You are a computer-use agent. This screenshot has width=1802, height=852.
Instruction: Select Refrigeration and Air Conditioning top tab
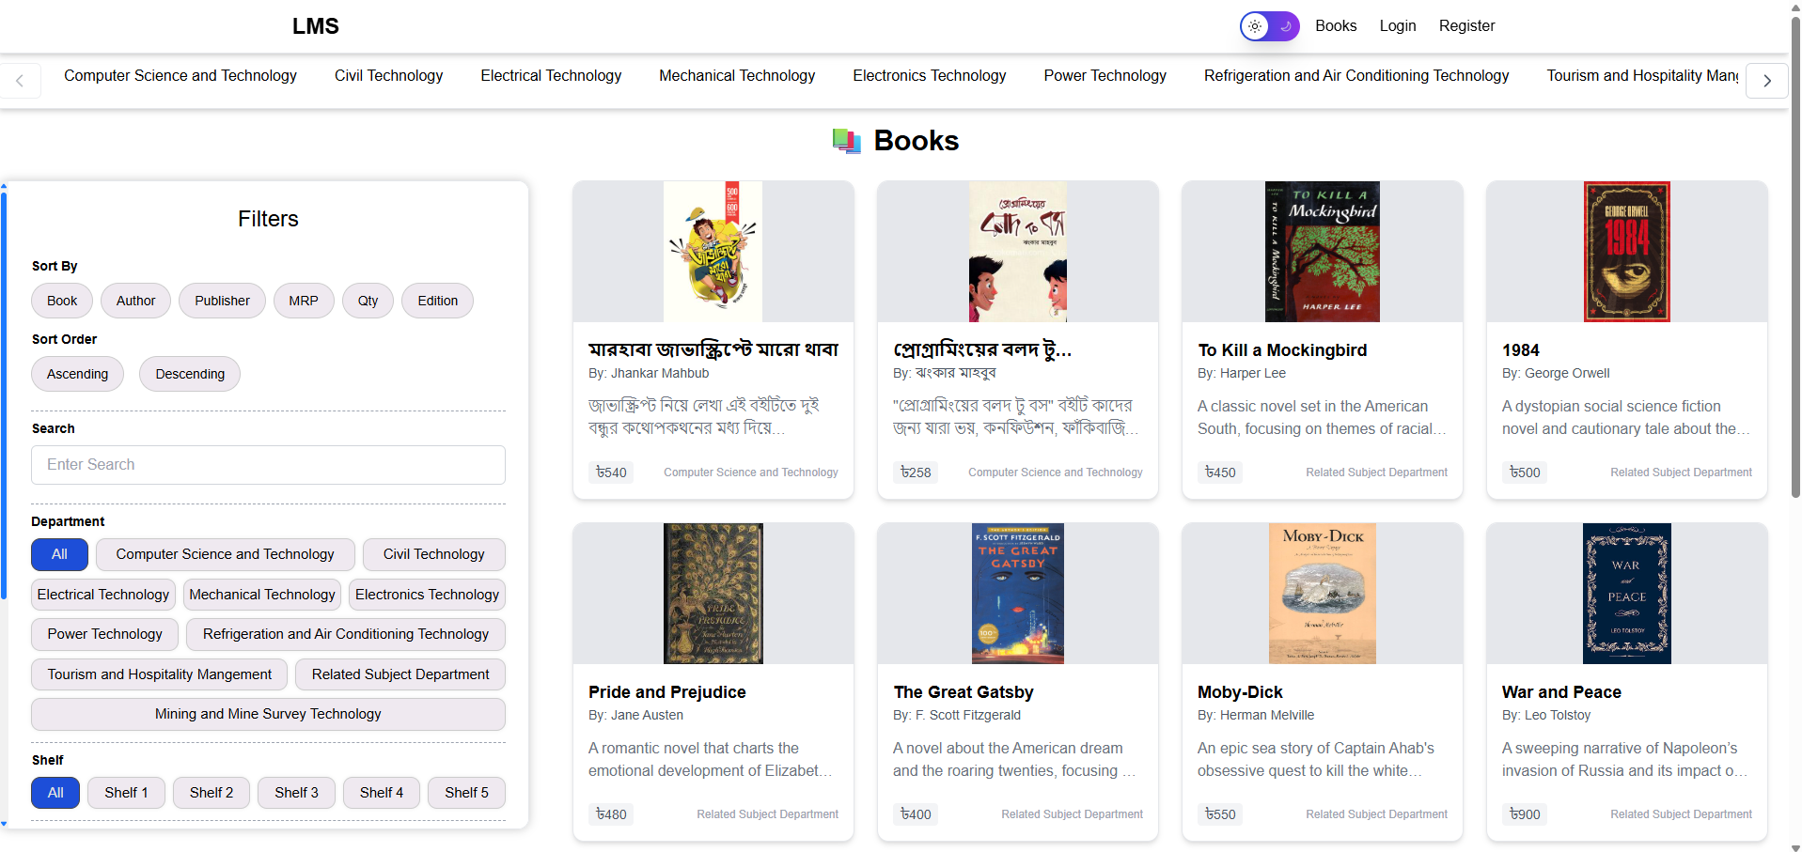[1356, 75]
